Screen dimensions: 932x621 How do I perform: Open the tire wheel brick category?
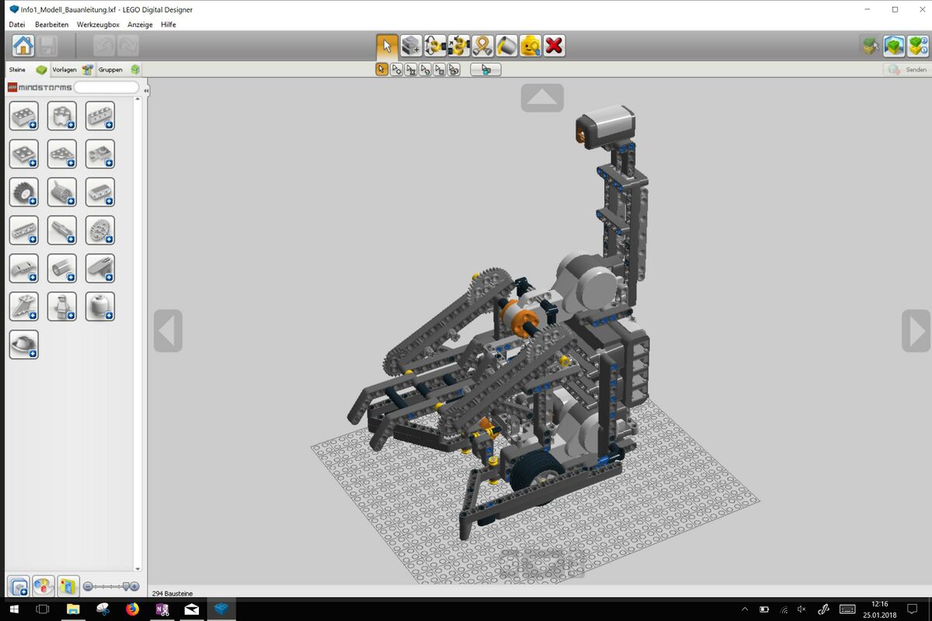23,192
